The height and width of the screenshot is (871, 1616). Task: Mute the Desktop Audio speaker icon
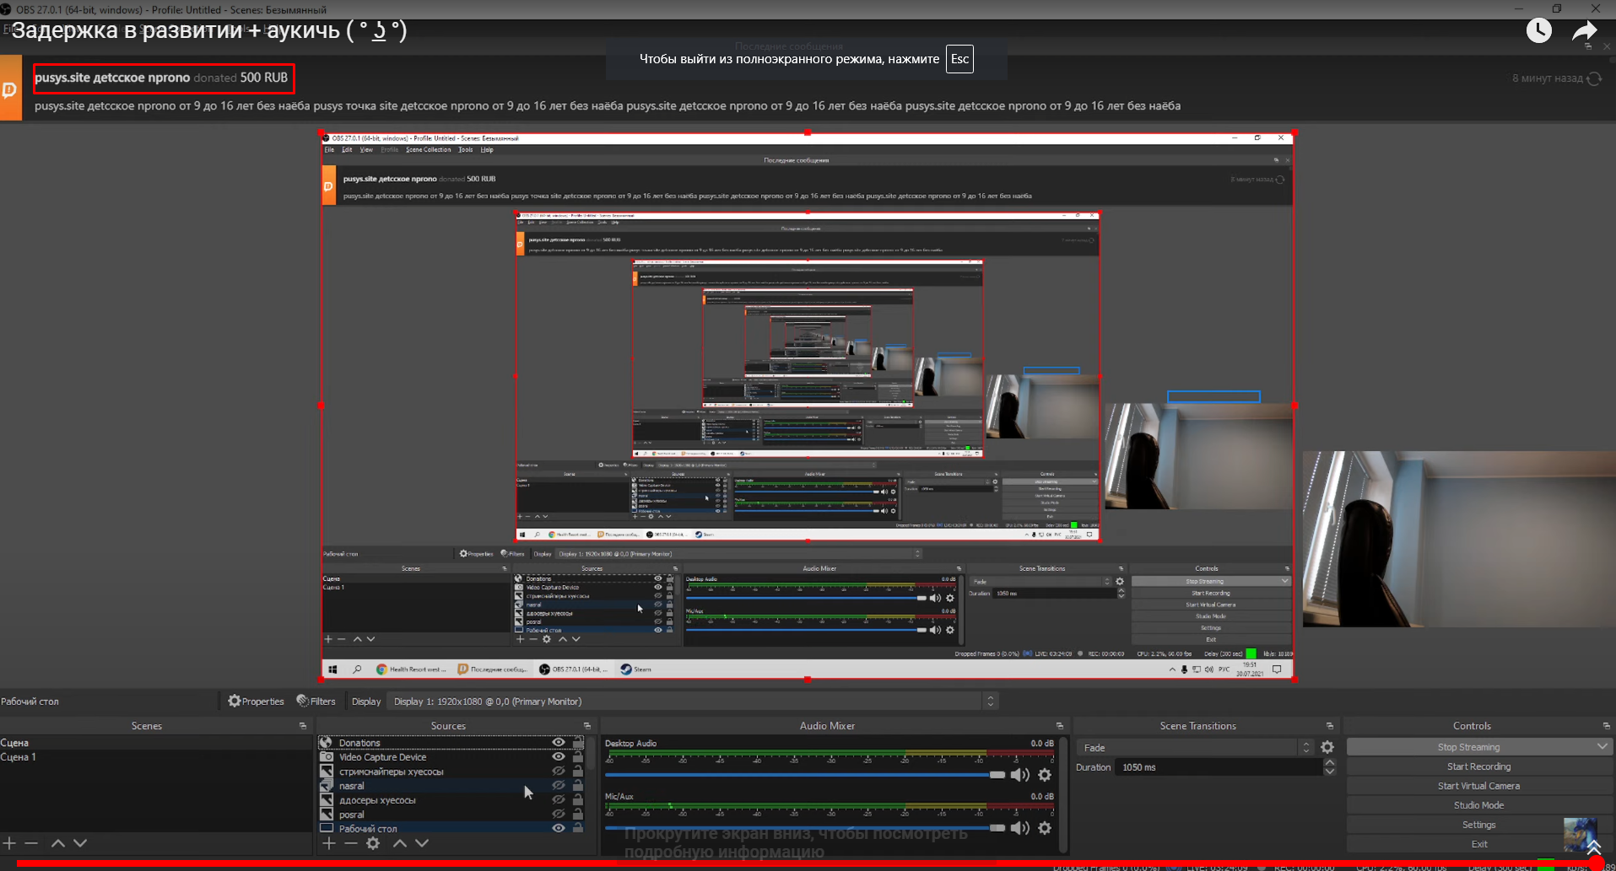pyautogui.click(x=1019, y=775)
